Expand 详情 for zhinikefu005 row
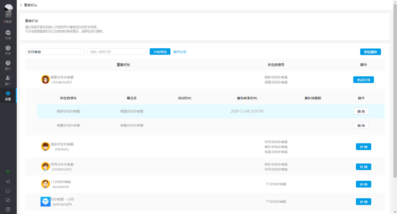The height and width of the screenshot is (214, 397). pyautogui.click(x=363, y=167)
